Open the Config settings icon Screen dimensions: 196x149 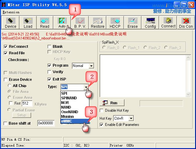click(150, 23)
